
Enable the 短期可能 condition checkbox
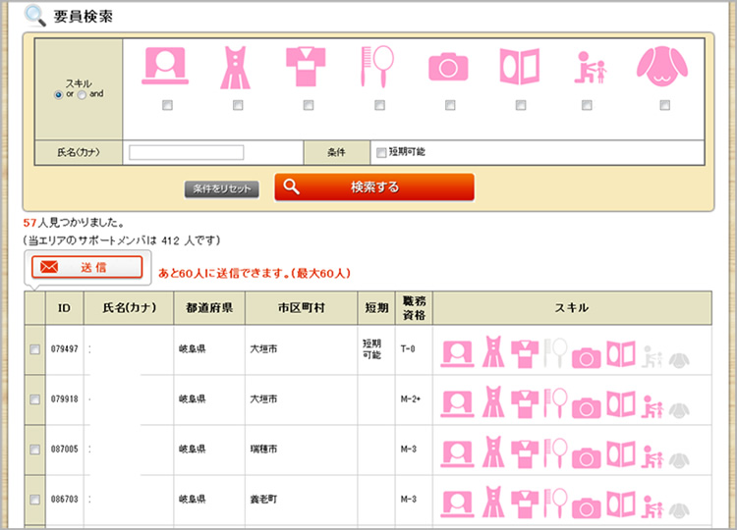[x=381, y=152]
